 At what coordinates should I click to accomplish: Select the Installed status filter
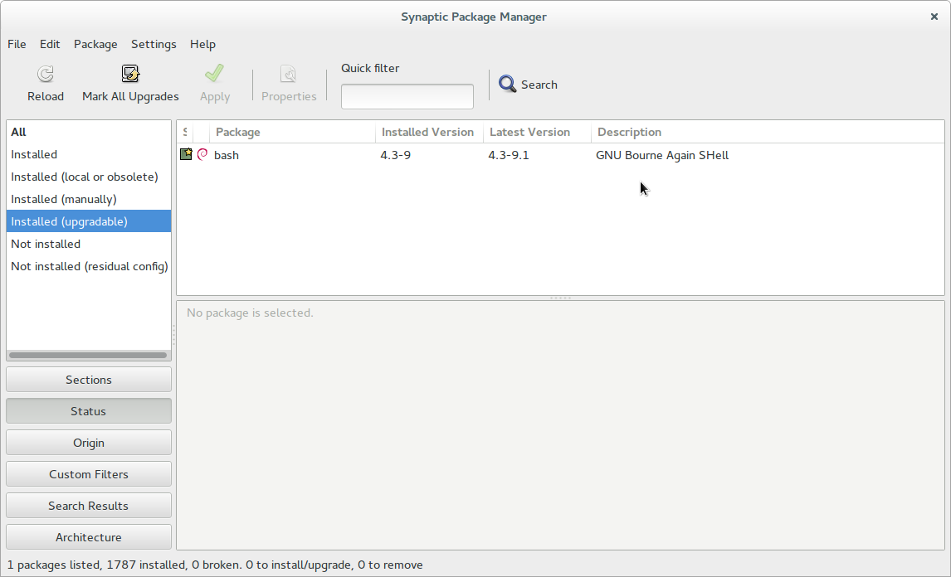tap(89, 154)
